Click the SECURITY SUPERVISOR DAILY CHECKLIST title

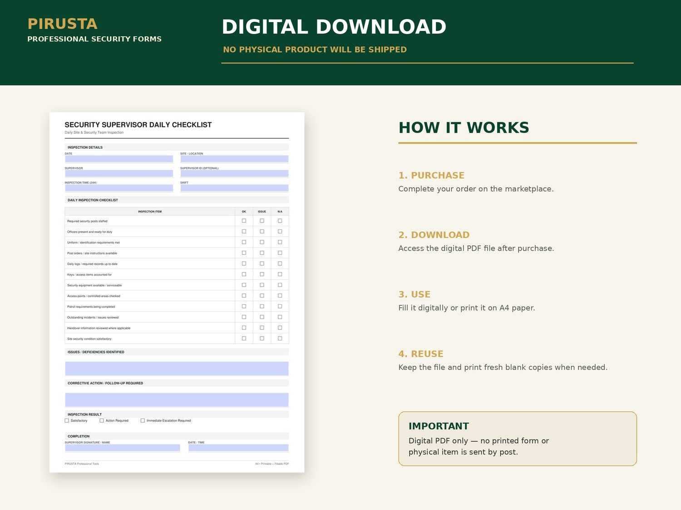[138, 125]
